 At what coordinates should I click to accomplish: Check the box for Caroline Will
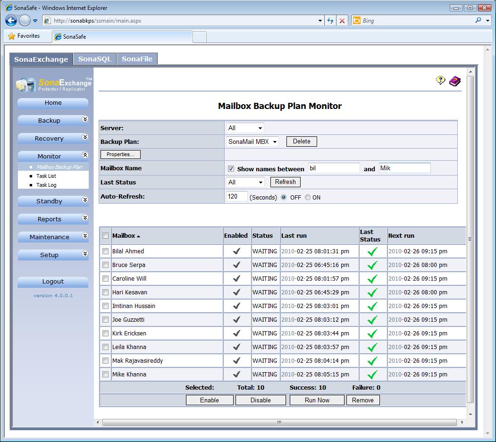pos(105,278)
